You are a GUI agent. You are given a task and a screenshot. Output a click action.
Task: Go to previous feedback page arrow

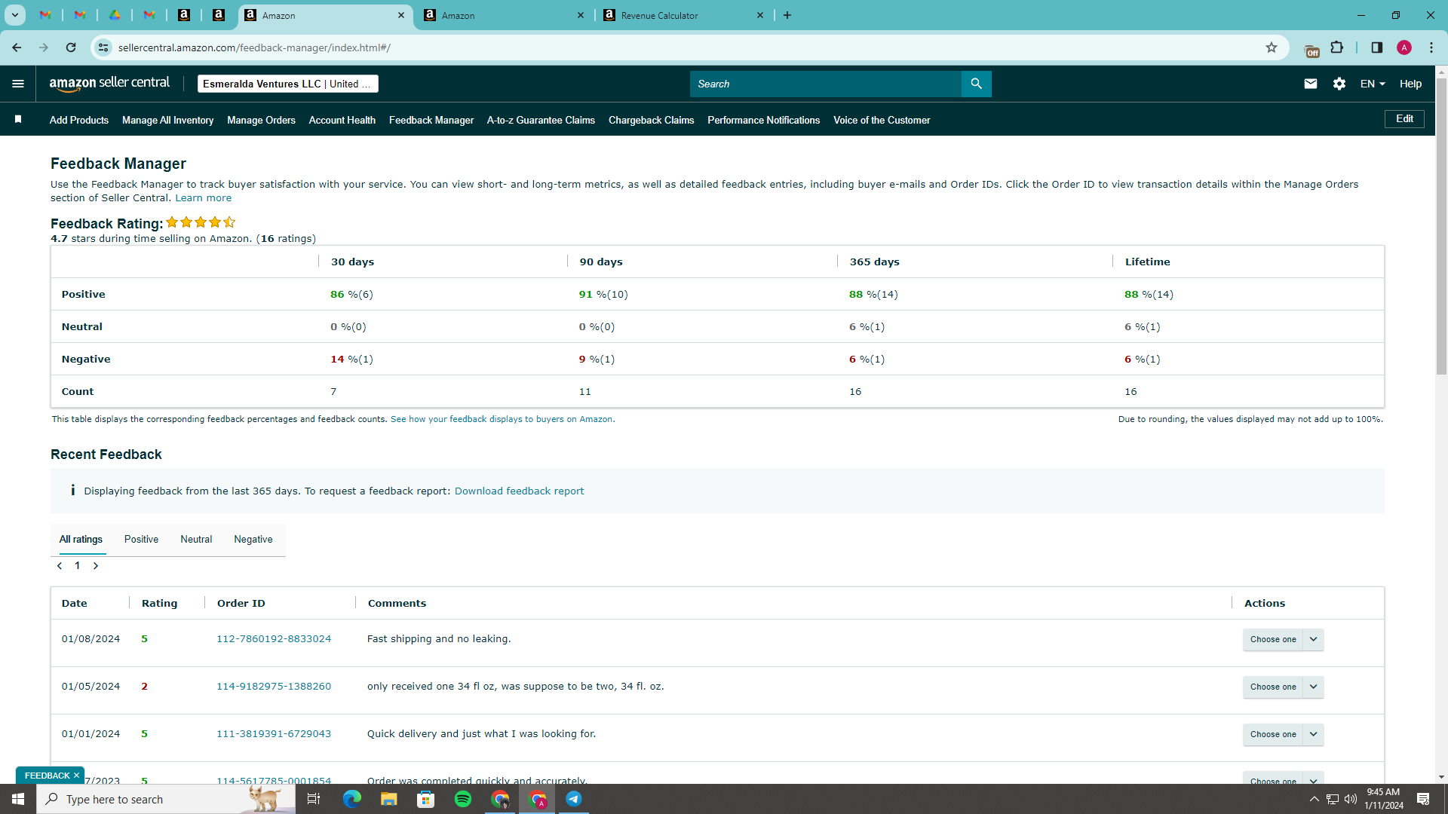click(x=60, y=565)
